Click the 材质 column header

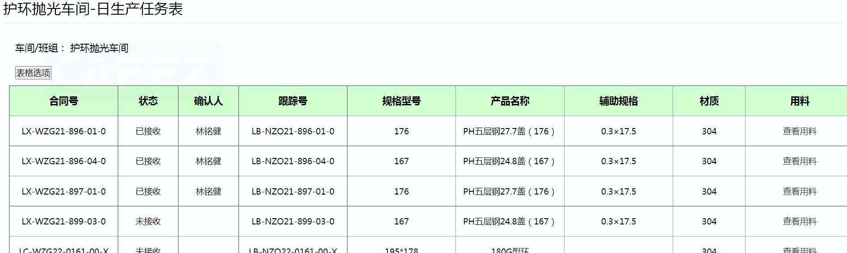709,101
